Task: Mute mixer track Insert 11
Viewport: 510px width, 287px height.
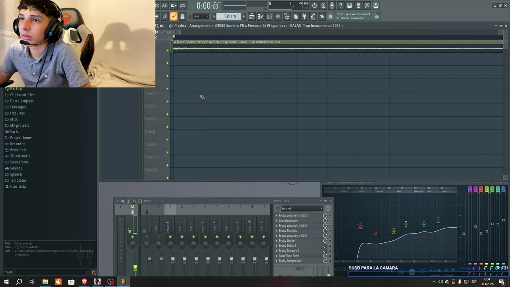Action: tap(264, 237)
